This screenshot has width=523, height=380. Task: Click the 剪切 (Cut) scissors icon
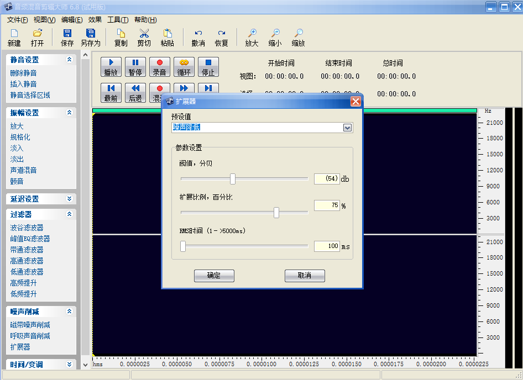tap(144, 34)
